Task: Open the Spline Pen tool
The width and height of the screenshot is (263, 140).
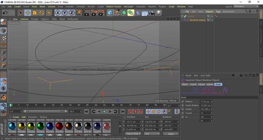Action: 117,13
